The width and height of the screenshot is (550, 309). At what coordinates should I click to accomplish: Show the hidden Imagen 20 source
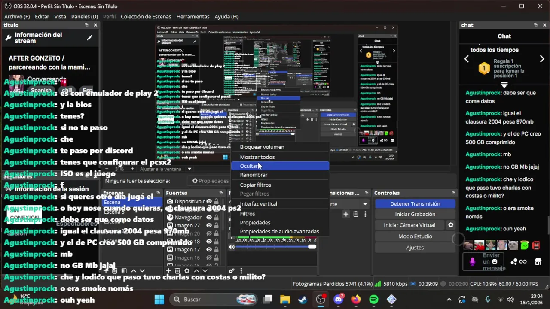click(x=209, y=233)
